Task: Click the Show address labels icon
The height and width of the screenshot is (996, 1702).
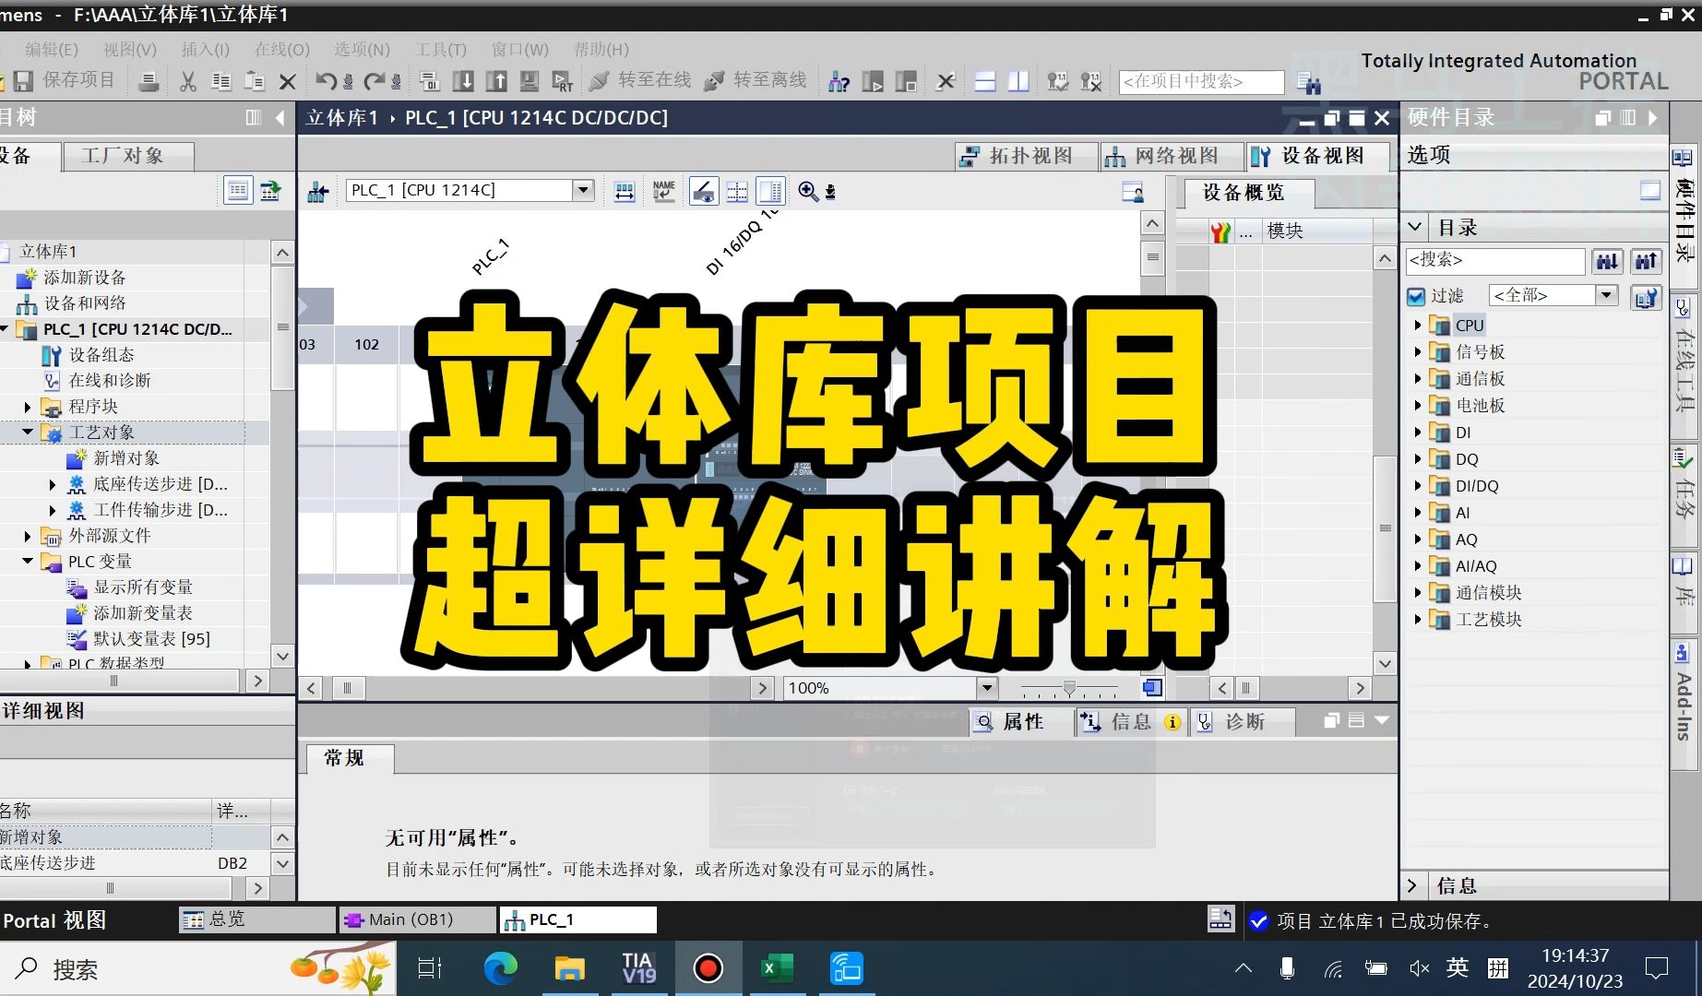Action: (703, 191)
